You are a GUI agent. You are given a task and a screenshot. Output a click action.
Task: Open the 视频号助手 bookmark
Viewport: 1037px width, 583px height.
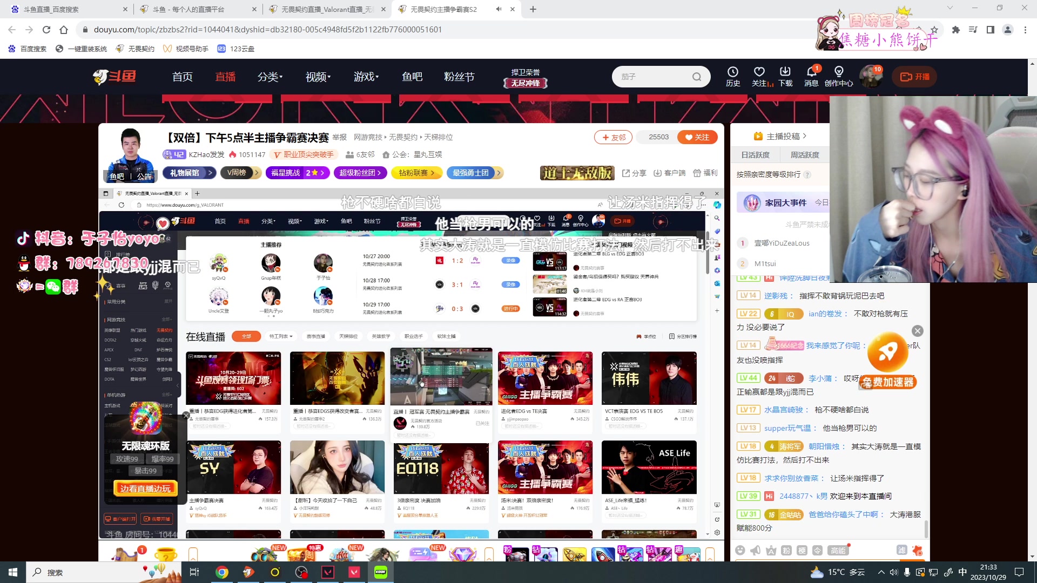click(x=186, y=49)
